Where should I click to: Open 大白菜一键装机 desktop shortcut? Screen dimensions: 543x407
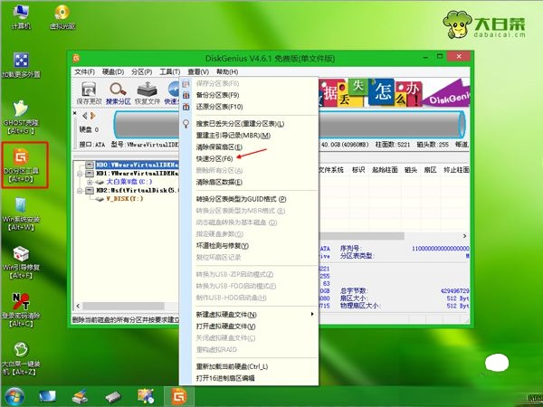(21, 358)
